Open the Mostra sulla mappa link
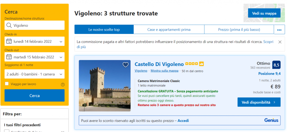The image size is (287, 132). point(164,71)
